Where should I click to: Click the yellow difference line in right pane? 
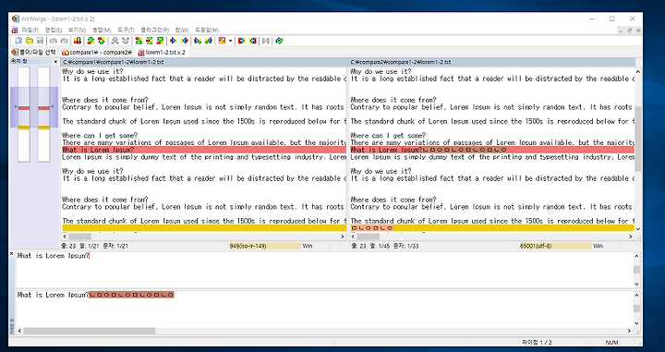click(492, 228)
